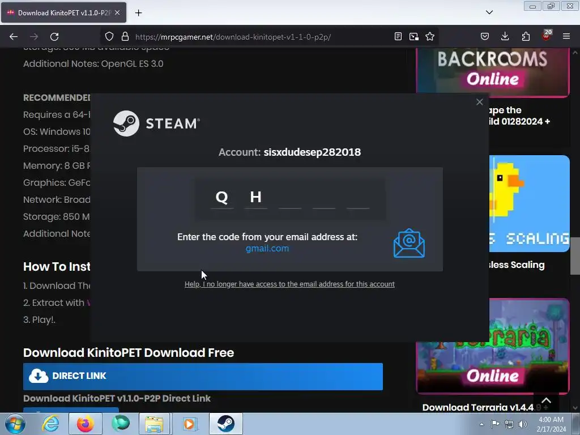Show hidden system tray icons
The image size is (580, 435).
481,424
